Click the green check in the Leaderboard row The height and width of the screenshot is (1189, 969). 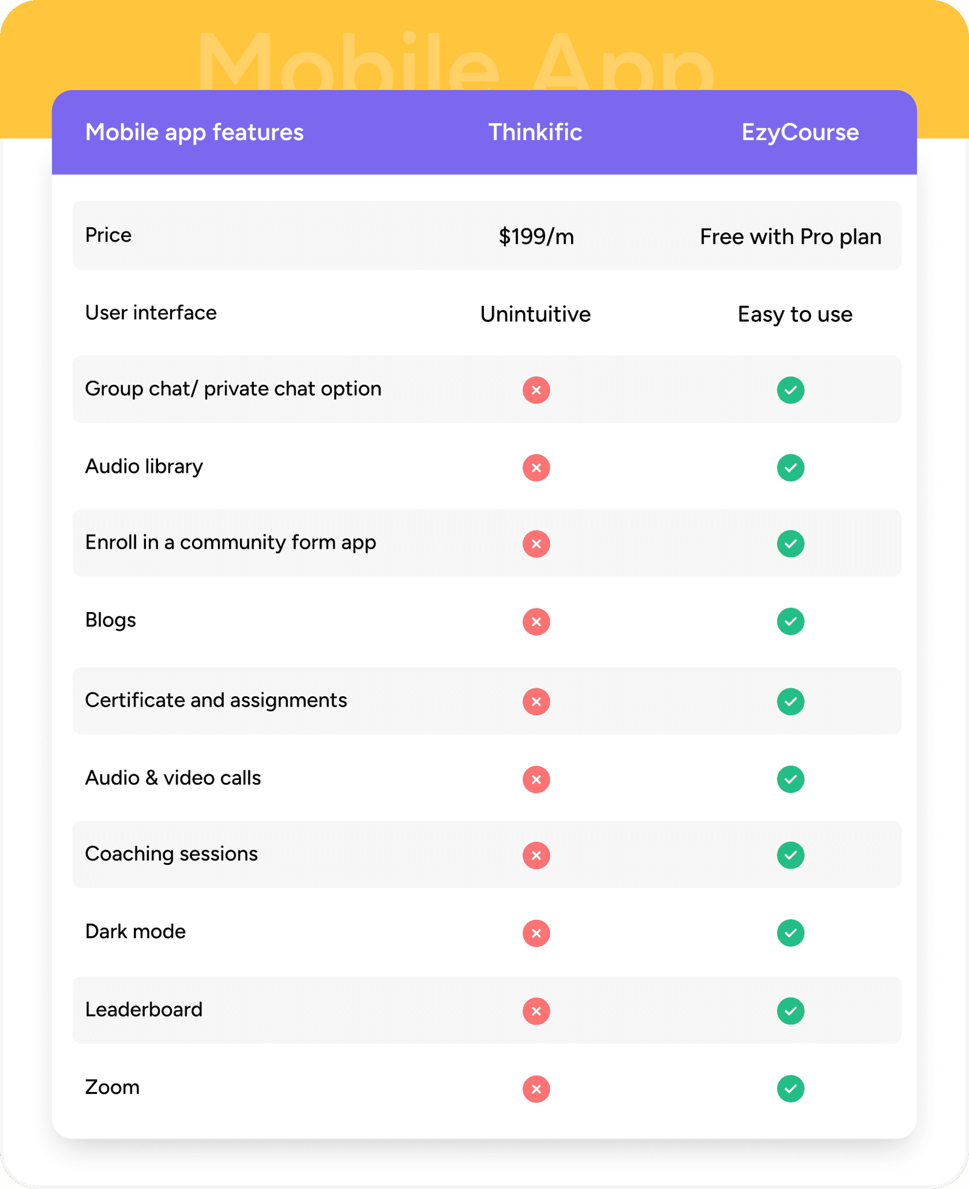click(x=790, y=1011)
